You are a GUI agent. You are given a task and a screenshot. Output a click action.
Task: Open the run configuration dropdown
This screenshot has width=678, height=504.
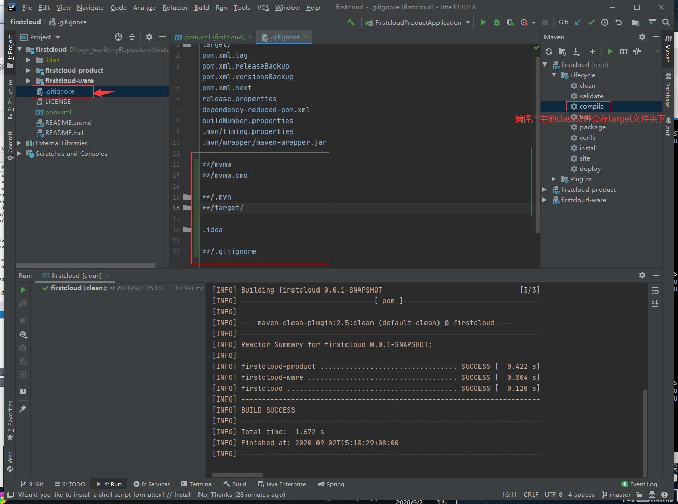click(418, 22)
